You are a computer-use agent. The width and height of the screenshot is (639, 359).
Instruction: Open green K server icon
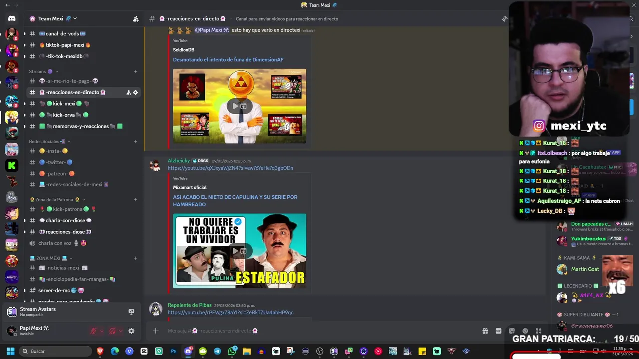12,165
